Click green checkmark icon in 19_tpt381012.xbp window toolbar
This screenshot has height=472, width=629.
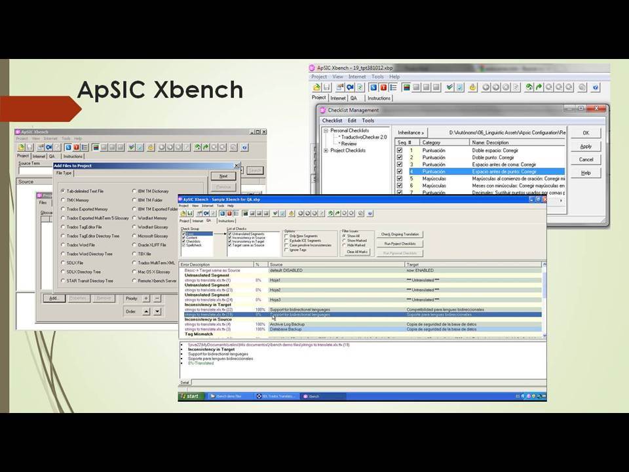coord(449,87)
